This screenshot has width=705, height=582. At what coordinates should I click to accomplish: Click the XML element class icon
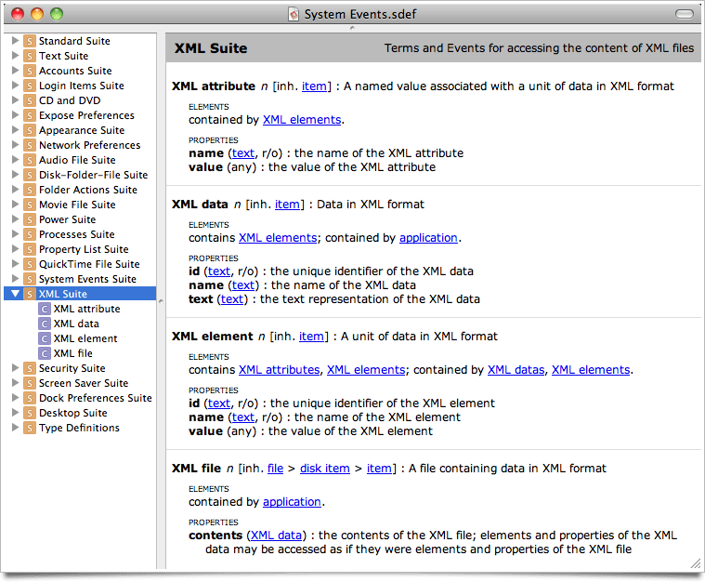pos(44,339)
